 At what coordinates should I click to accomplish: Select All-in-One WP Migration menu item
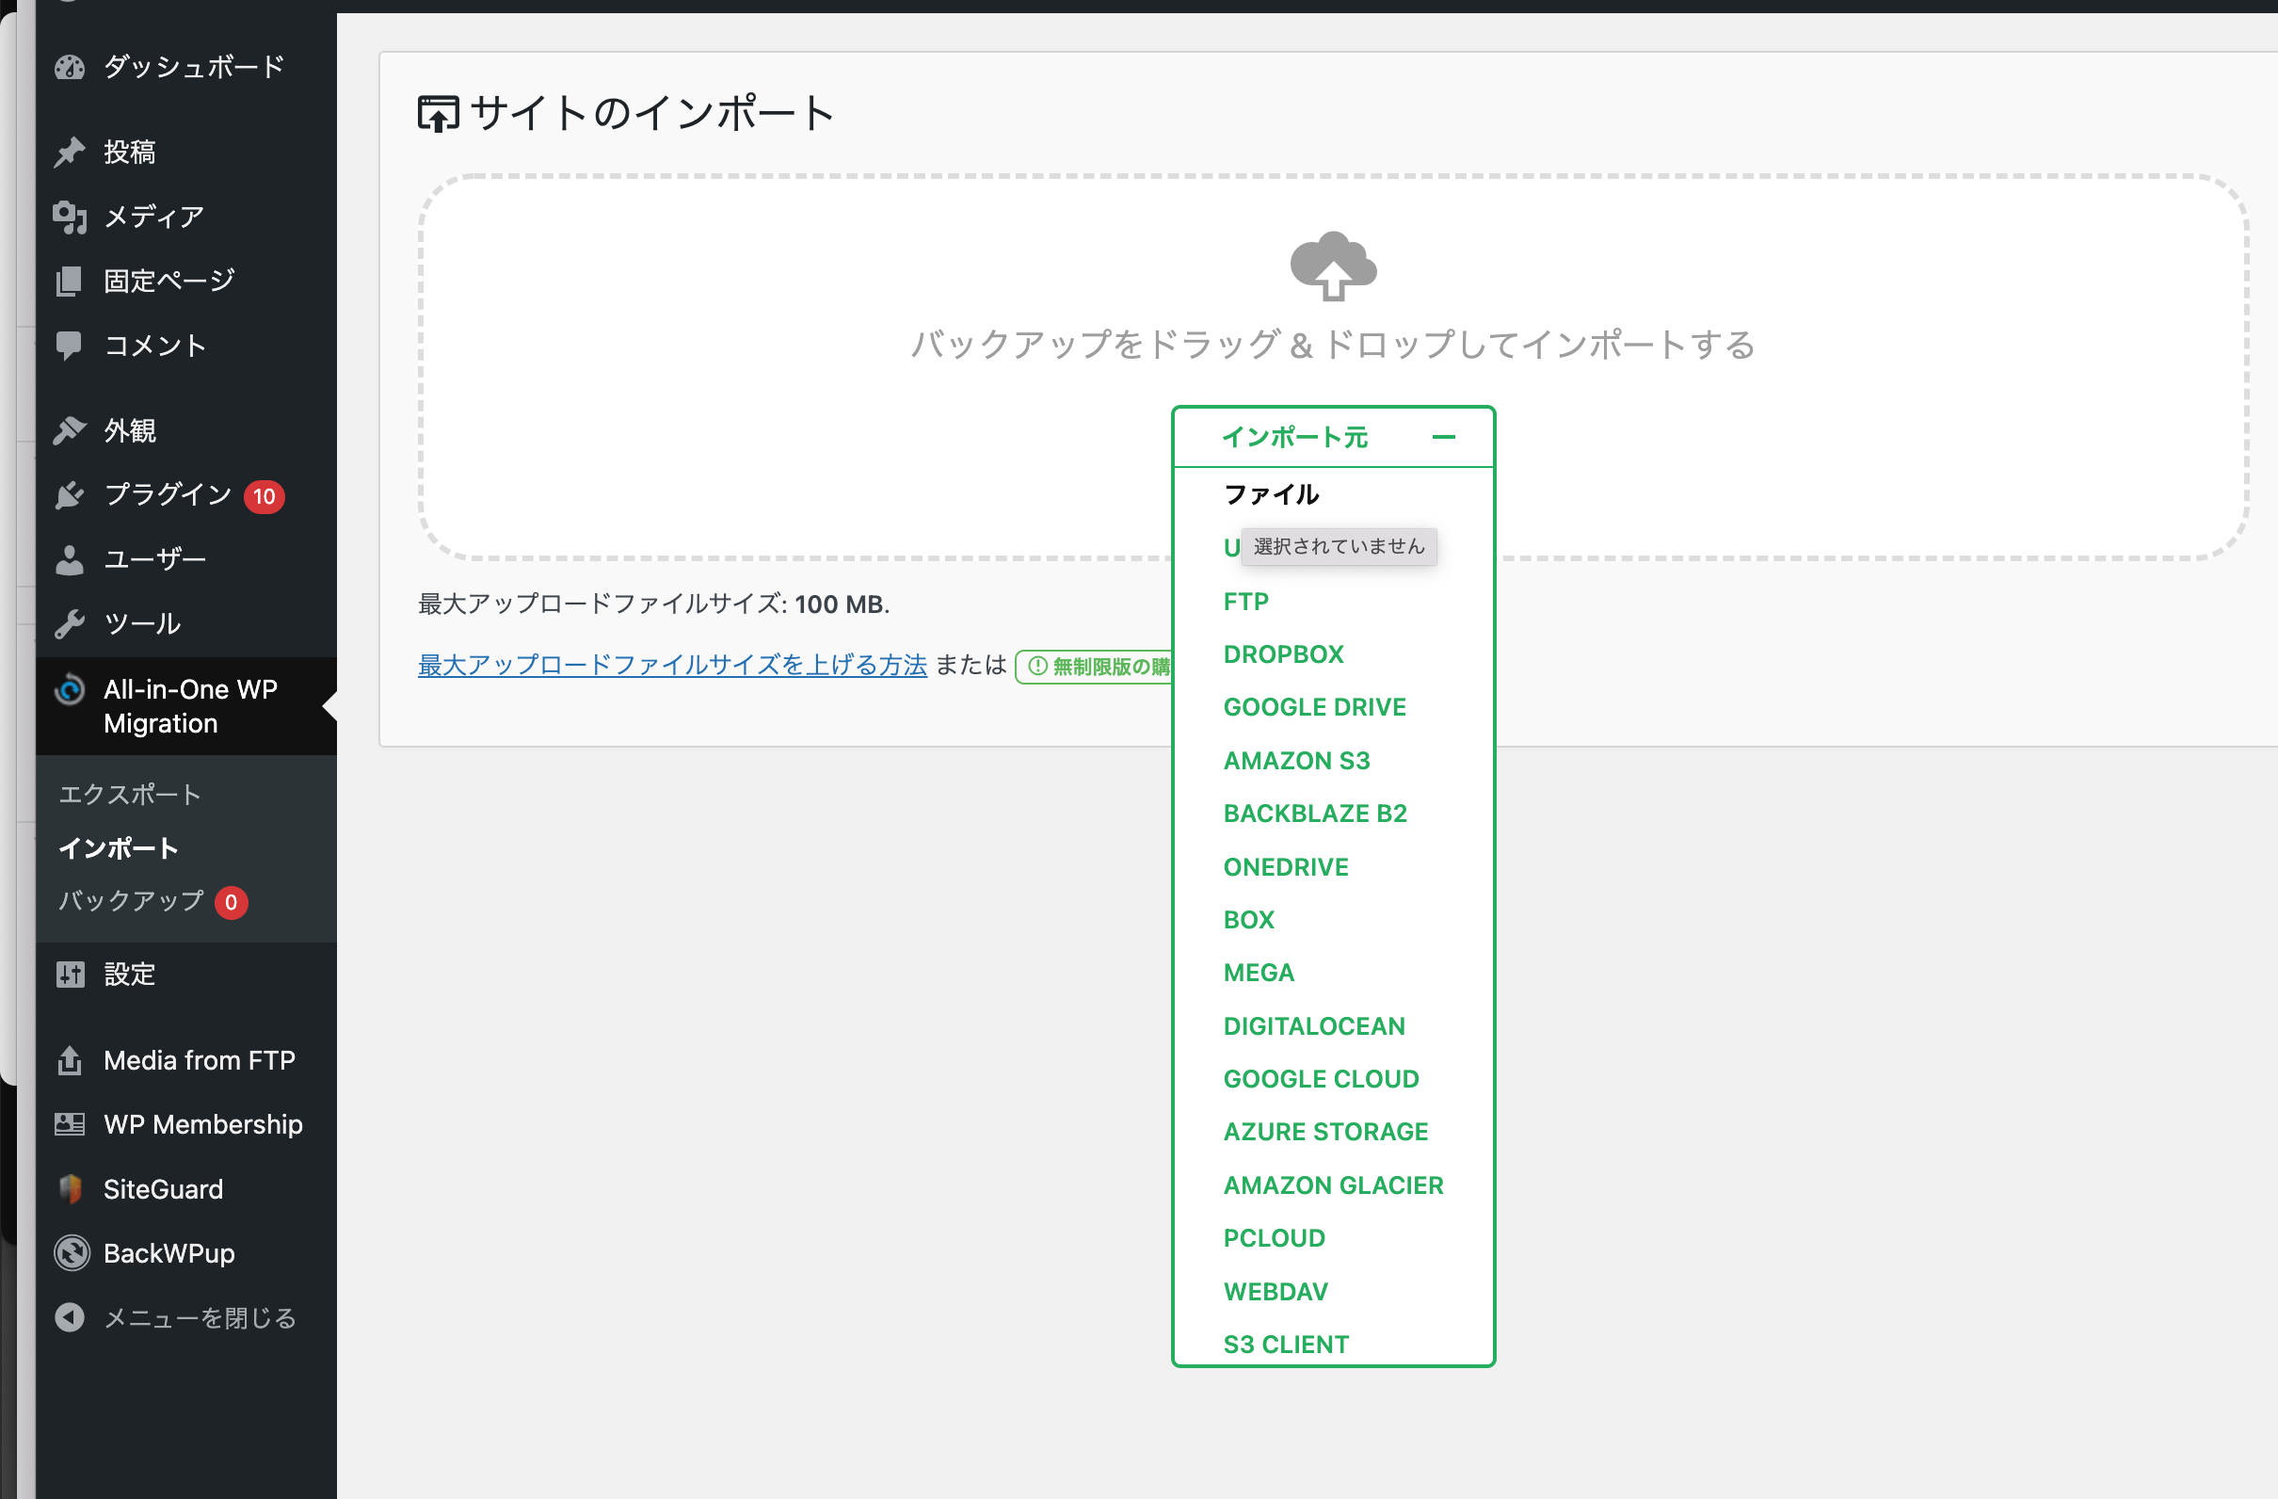tap(185, 706)
